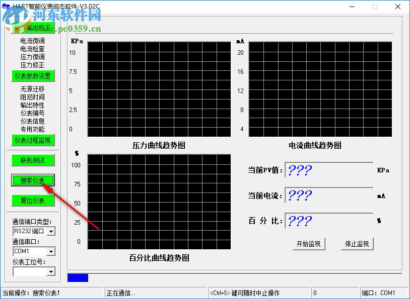This screenshot has height=299, width=410.
Task: Select 专用功能 (special functions)
Action: click(x=31, y=130)
